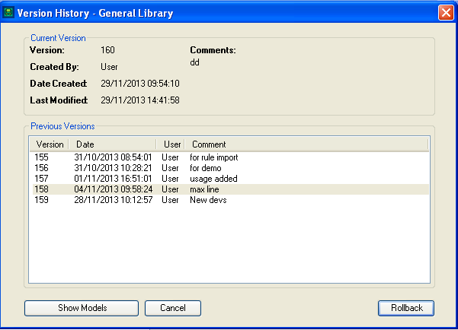Click the current version number 160
This screenshot has height=330, width=458.
[x=107, y=50]
